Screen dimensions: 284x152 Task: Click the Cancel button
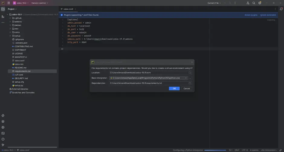pos(186,89)
